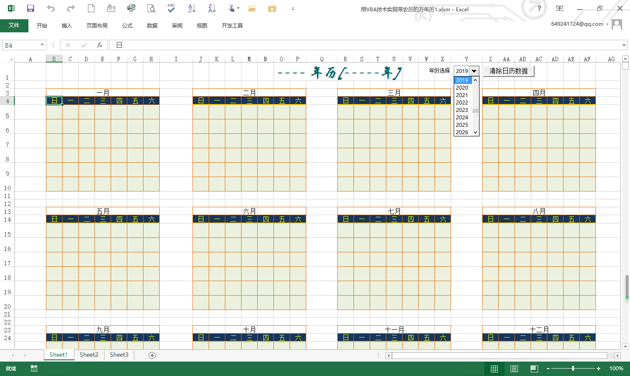Open the year selection combo box arrow
630x376 pixels.
[474, 71]
